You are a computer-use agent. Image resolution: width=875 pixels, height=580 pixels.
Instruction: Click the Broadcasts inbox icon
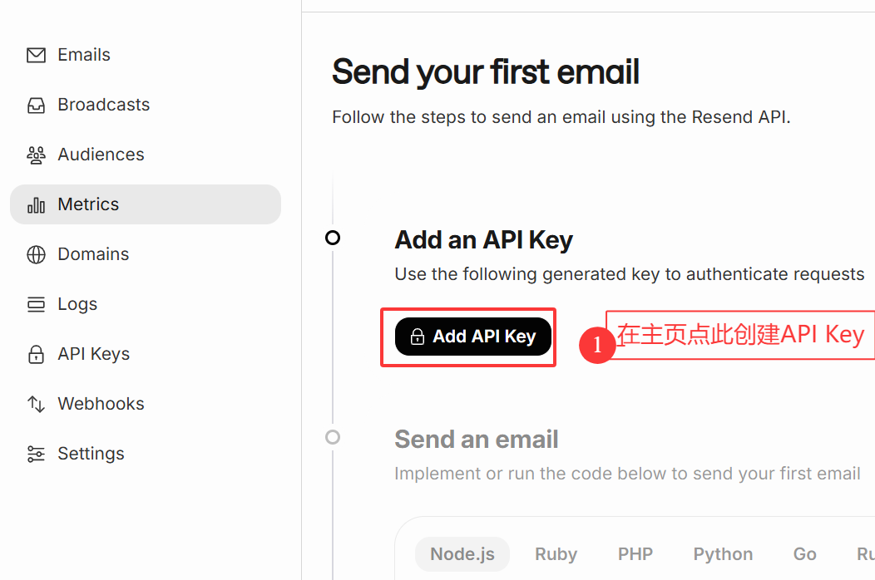click(37, 105)
